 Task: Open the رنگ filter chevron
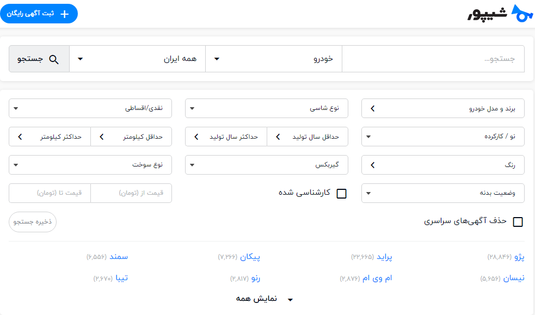pos(371,165)
